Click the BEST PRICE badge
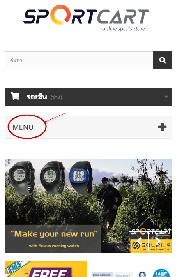Image resolution: width=177 pixels, height=277 pixels. (x=123, y=275)
